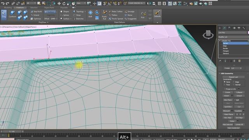Open the Utilities wrench panel tab
Image resolution: width=249 pixels, height=140 pixels.
[x=244, y=28]
